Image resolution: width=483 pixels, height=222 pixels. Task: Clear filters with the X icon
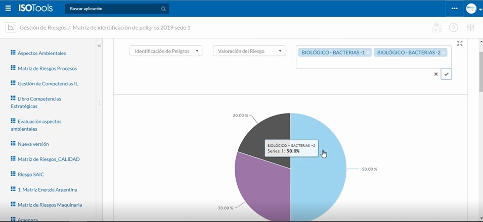(x=436, y=74)
